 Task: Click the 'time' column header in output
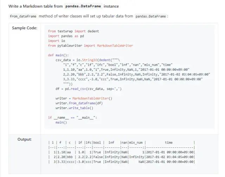169,143
